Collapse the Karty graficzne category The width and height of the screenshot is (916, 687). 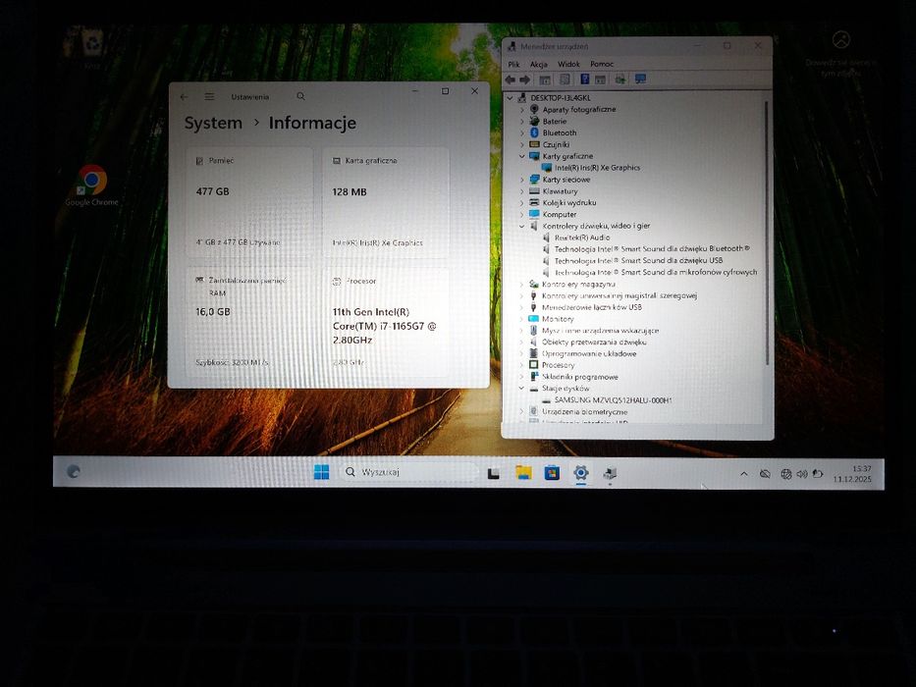522,156
